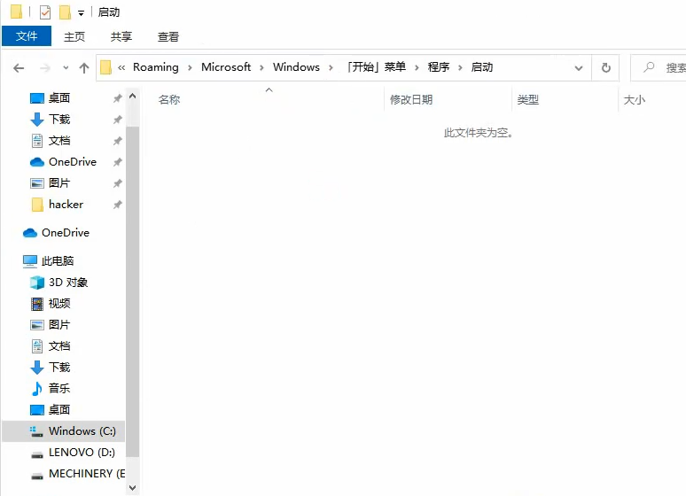This screenshot has height=496, width=686.
Task: Open pinned 图片 in Quick access
Action: [x=59, y=182]
